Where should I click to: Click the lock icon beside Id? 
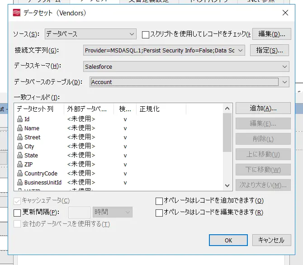click(20, 119)
